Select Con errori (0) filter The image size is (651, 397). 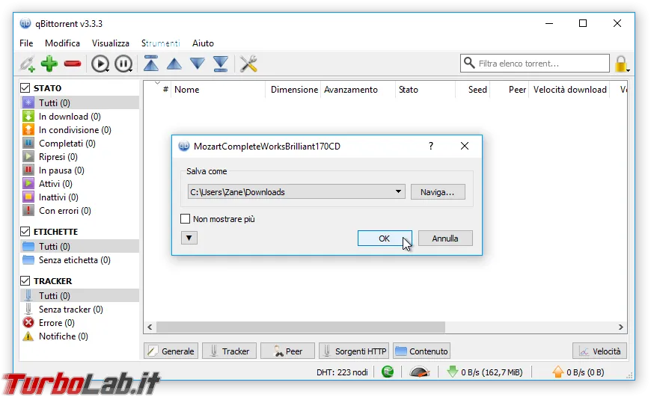click(x=80, y=211)
